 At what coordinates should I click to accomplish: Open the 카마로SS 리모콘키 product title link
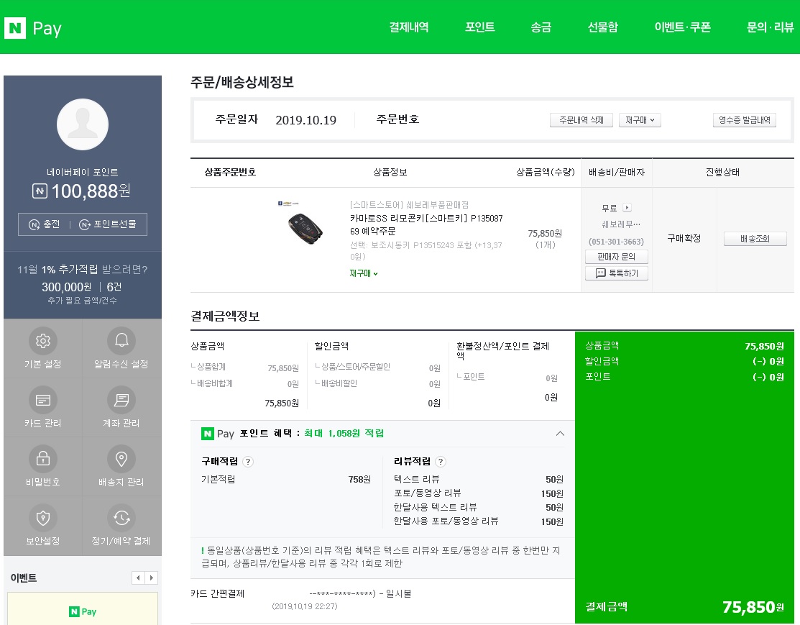point(426,224)
